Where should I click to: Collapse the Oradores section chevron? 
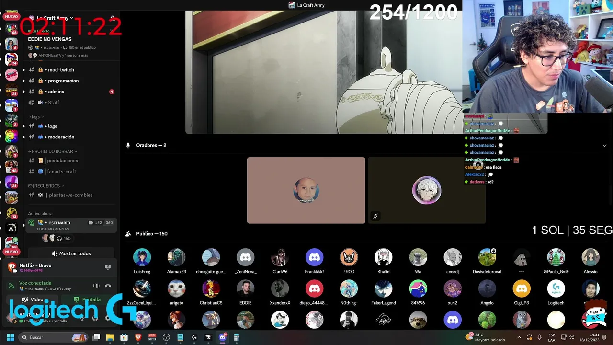[x=604, y=145]
